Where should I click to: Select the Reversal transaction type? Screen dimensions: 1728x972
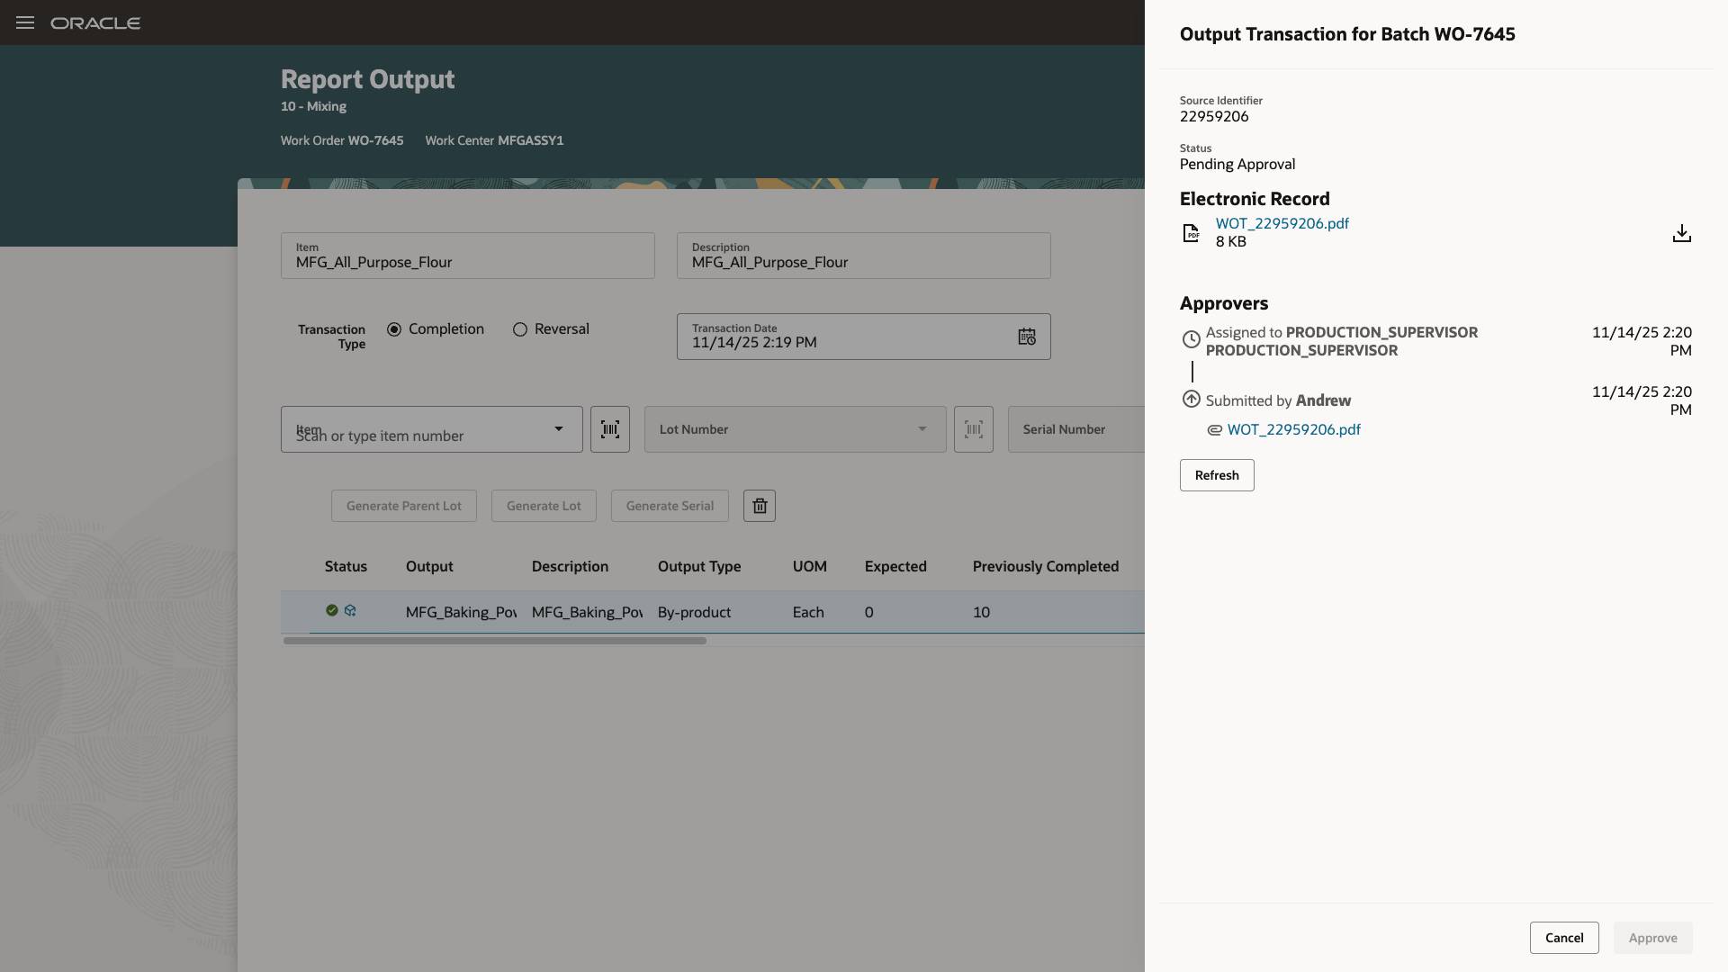(x=518, y=329)
